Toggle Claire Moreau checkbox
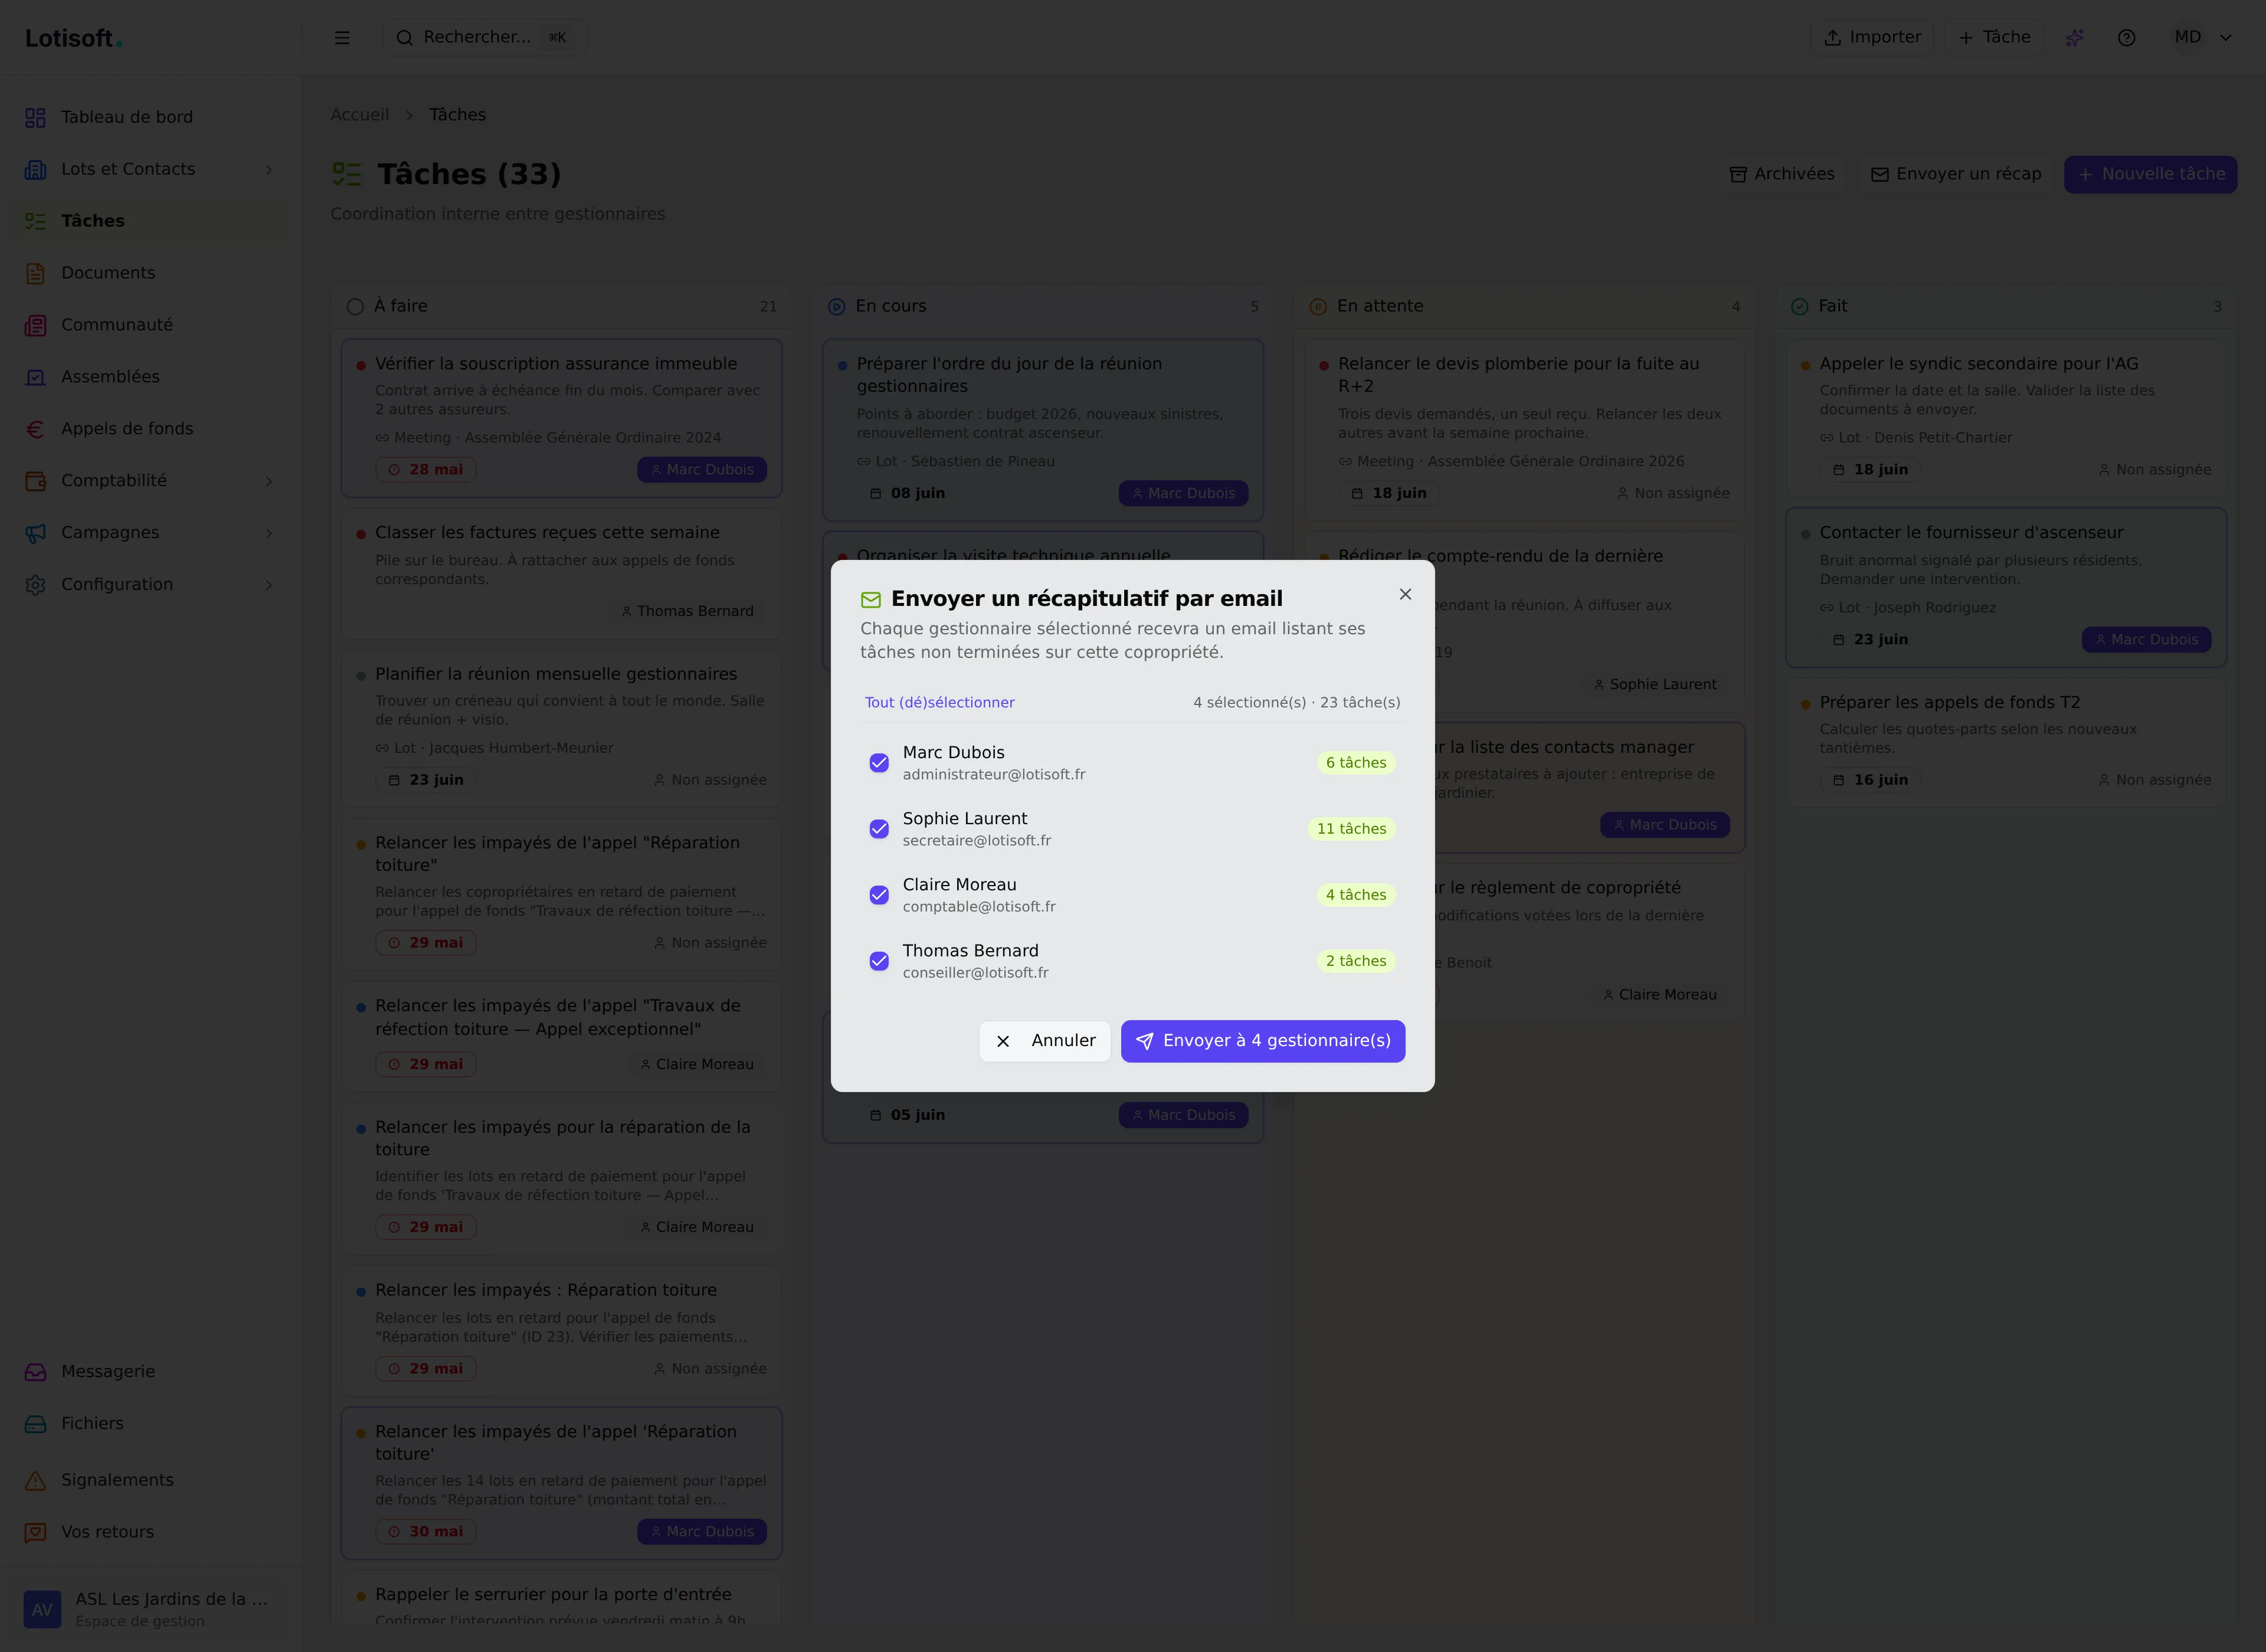The width and height of the screenshot is (2266, 1652). click(879, 895)
